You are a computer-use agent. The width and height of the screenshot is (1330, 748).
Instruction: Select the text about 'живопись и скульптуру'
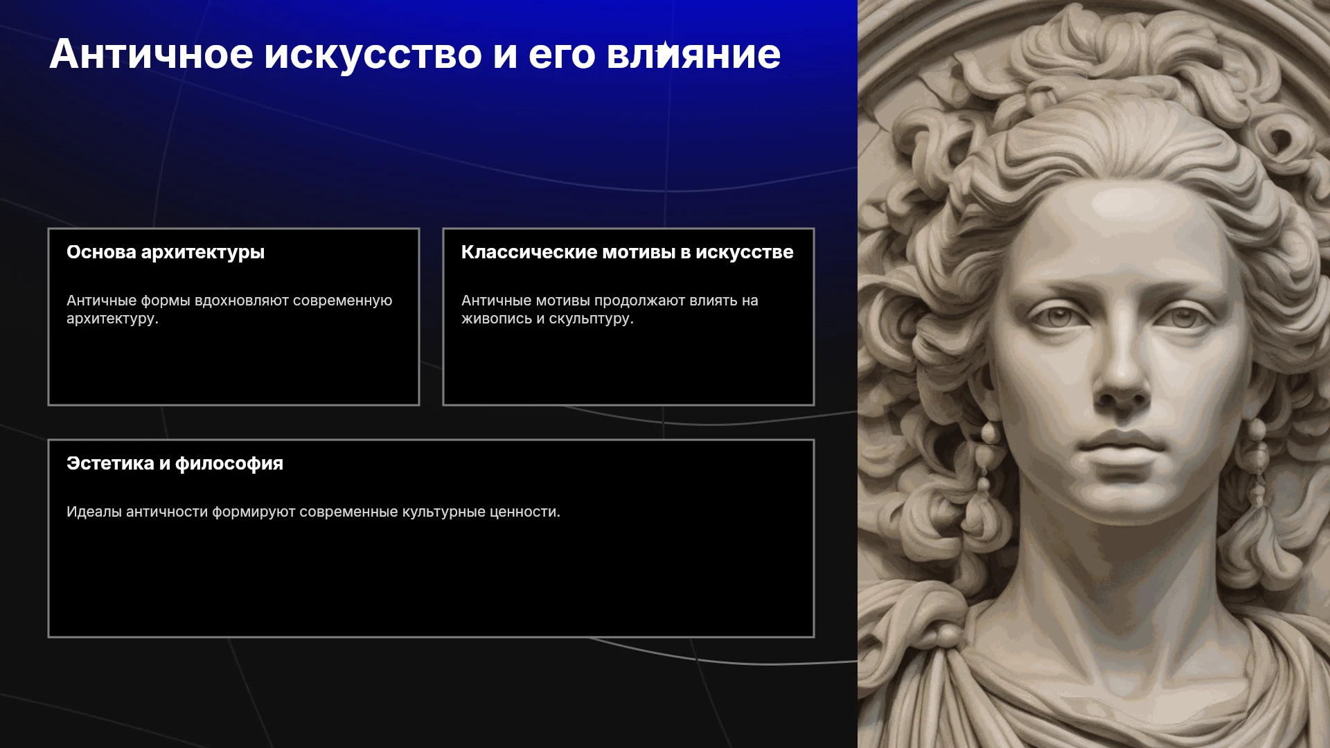[x=610, y=310]
